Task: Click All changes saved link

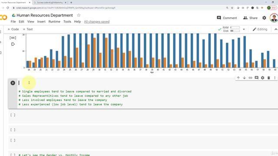Action: click(96, 22)
